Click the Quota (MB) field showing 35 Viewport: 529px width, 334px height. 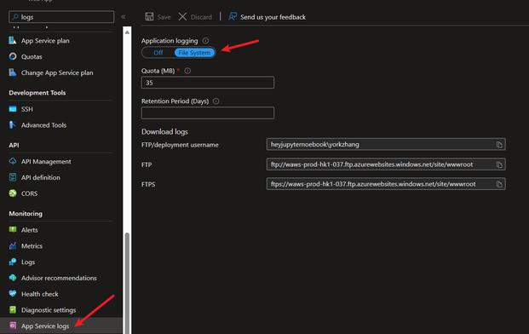click(x=208, y=83)
